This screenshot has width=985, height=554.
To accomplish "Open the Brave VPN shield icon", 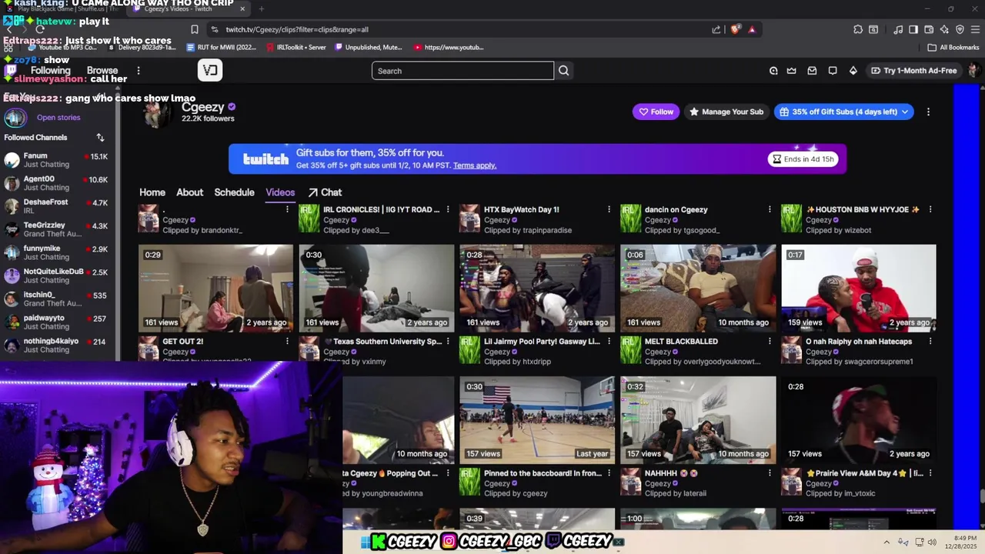I will pyautogui.click(x=960, y=29).
